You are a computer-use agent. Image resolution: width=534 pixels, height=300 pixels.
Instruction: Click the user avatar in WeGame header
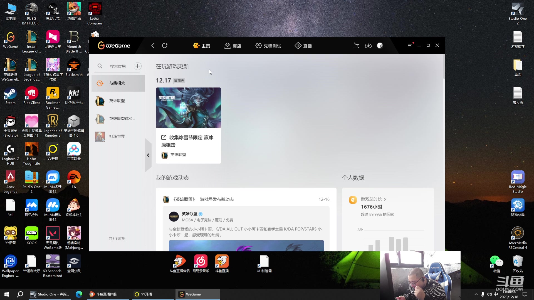380,46
